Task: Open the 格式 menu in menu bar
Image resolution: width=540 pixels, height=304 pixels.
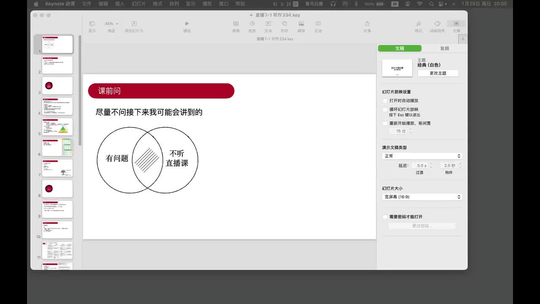Action: (157, 4)
